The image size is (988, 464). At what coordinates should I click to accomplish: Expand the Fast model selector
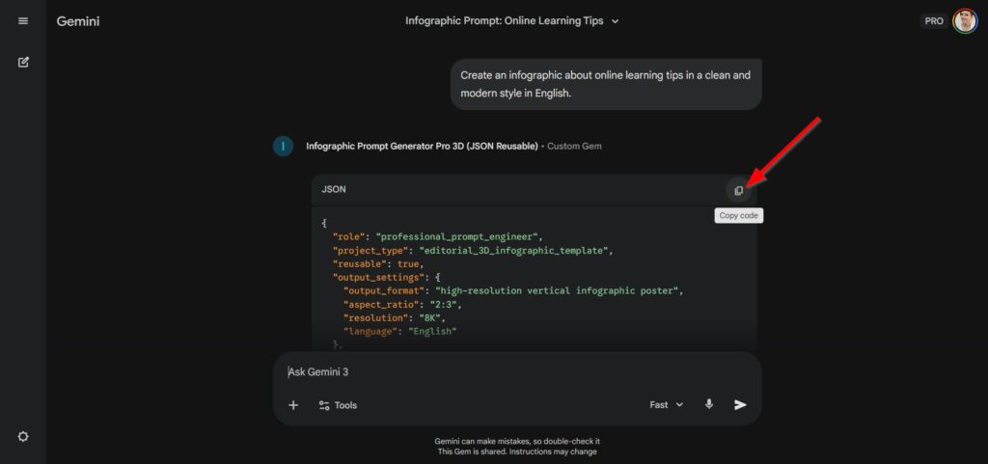click(666, 405)
